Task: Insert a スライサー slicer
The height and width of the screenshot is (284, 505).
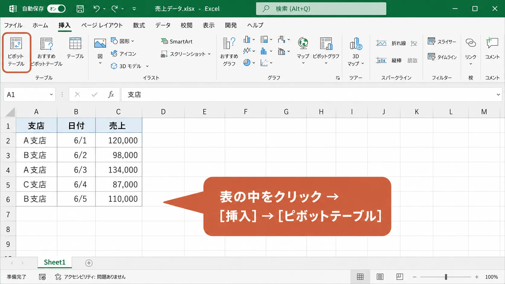Action: (x=442, y=41)
